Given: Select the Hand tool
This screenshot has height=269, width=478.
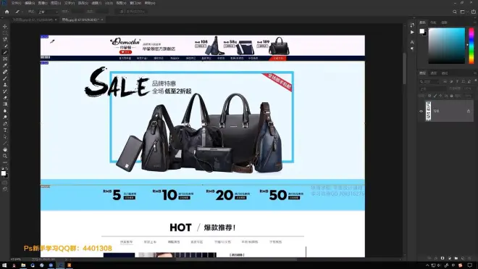Looking at the screenshot, I should click(5, 149).
